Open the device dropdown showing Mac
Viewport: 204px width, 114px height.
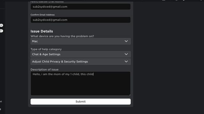(81, 41)
